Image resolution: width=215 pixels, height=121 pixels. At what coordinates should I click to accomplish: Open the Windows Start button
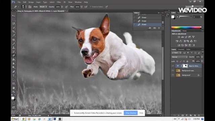[x=15, y=119]
